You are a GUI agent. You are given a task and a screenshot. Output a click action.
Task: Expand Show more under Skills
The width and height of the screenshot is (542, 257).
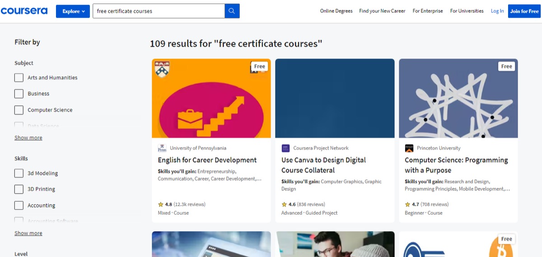28,234
